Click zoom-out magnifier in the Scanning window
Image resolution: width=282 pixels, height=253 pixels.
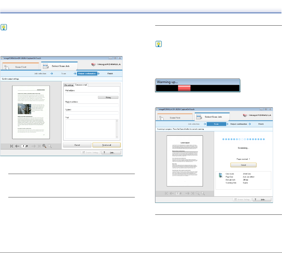pos(203,193)
